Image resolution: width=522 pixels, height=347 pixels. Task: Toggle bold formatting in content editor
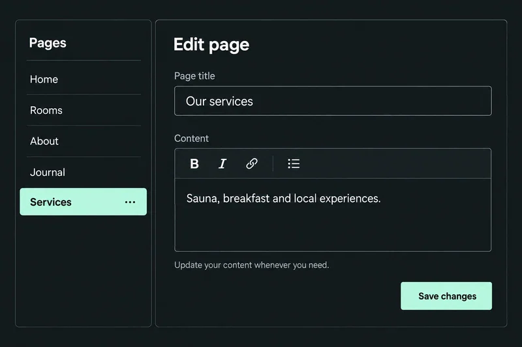point(194,163)
